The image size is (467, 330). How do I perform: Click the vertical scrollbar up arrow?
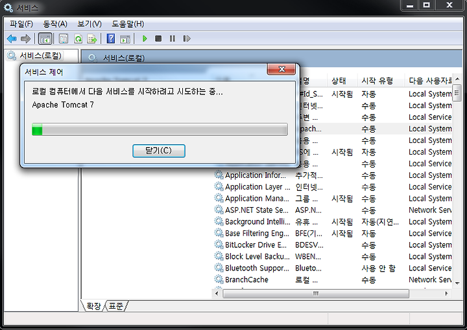(x=457, y=79)
